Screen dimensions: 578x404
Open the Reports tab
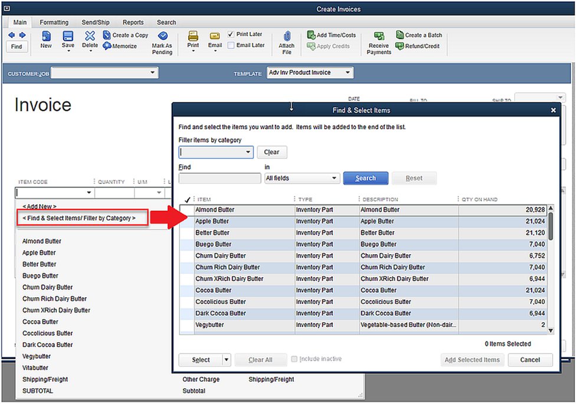click(x=133, y=22)
